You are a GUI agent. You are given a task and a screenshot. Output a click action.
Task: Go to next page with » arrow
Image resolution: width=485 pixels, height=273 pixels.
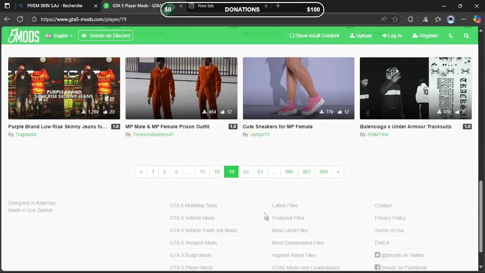[338, 172]
